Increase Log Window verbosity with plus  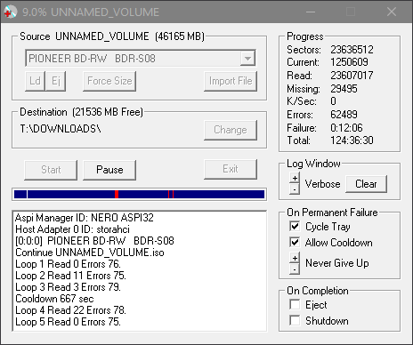(x=295, y=178)
